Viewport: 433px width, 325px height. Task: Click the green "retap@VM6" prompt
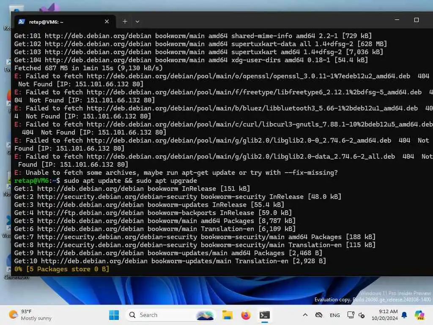31,181
